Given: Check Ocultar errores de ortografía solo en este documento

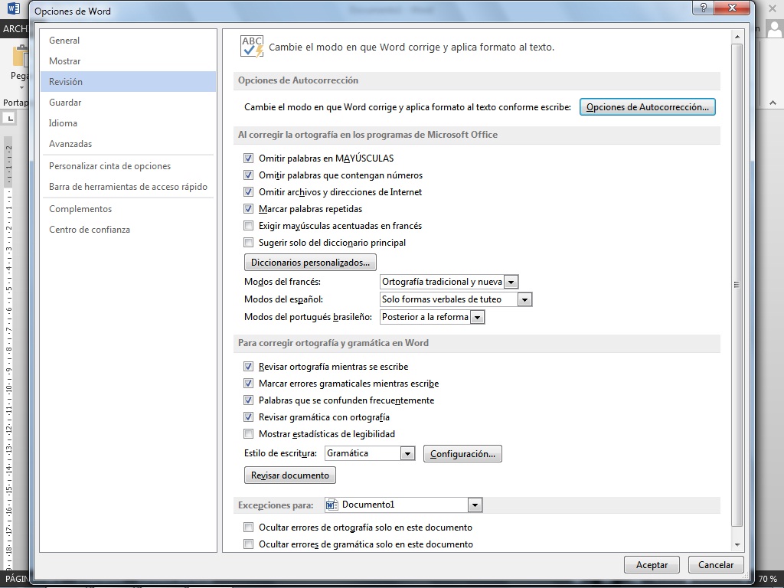Looking at the screenshot, I should (x=248, y=527).
